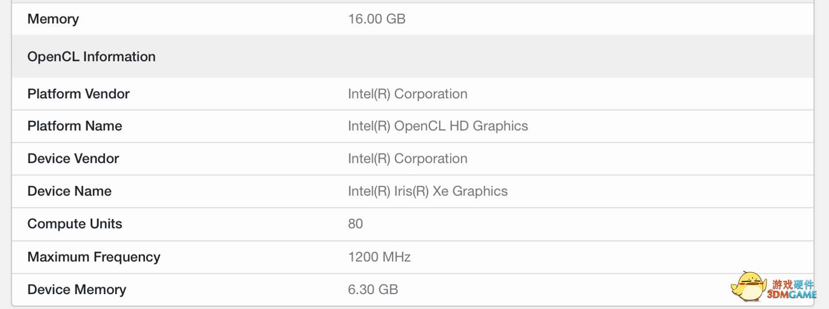Click the Device Name label
Viewport: 829px width, 309px height.
[x=69, y=191]
